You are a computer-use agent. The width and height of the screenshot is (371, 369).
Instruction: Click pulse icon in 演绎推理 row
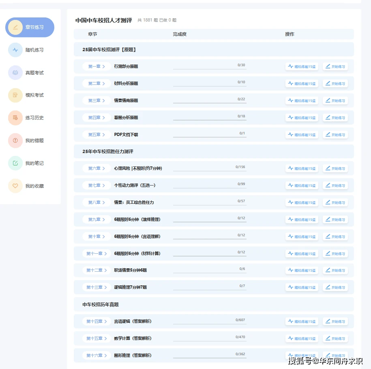pos(291,219)
